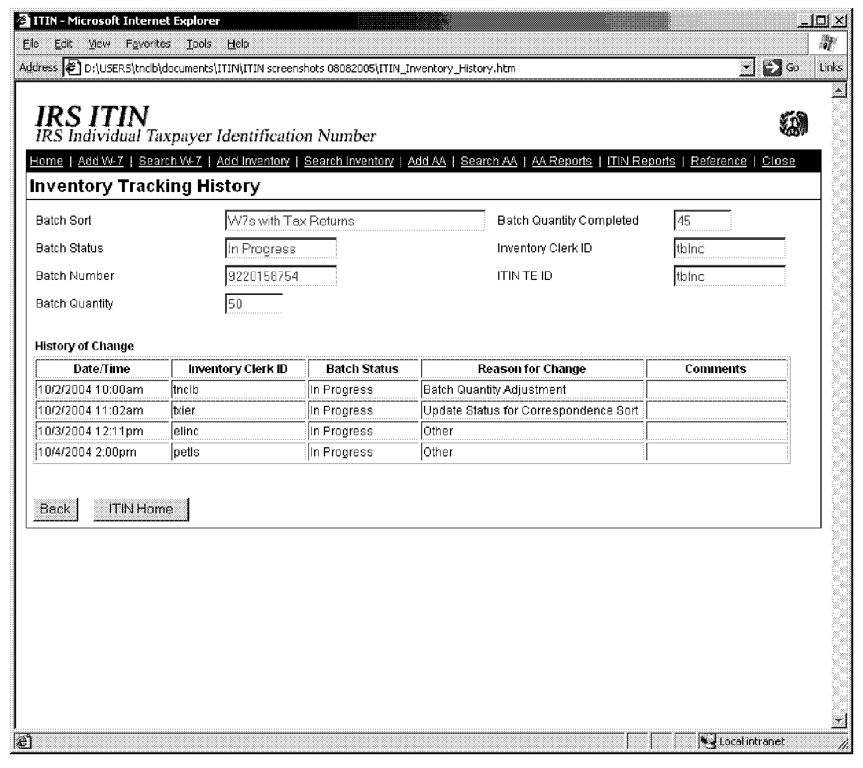Click the Reference navigation link
The width and height of the screenshot is (863, 768).
click(718, 161)
